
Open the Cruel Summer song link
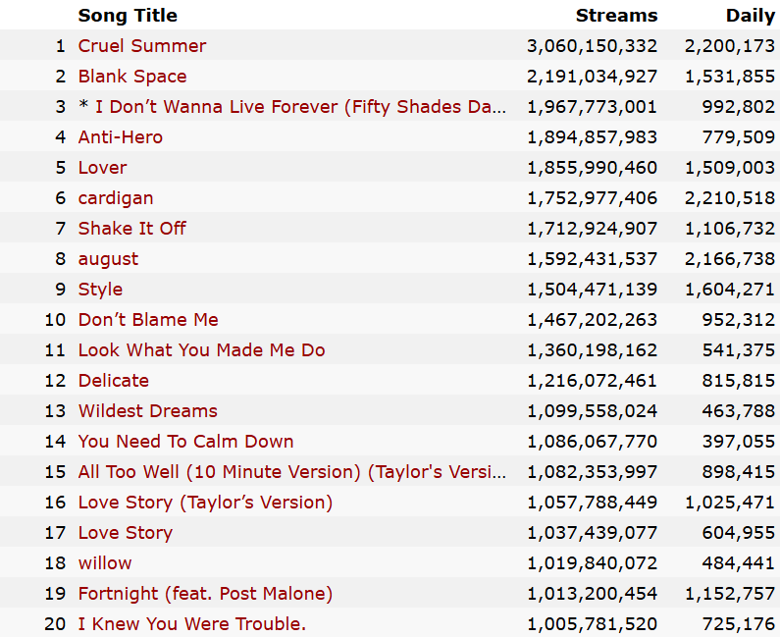pyautogui.click(x=142, y=46)
